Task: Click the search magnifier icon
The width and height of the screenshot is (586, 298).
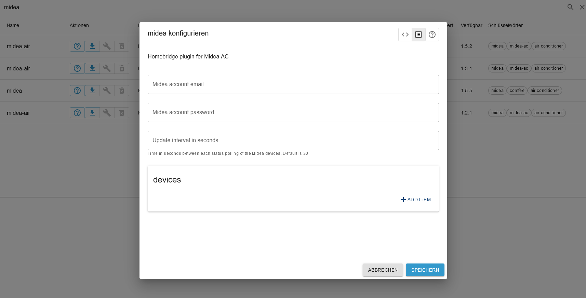Action: pos(570,7)
